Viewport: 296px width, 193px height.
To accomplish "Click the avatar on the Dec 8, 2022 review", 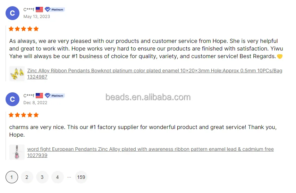I will pyautogui.click(x=12, y=99).
